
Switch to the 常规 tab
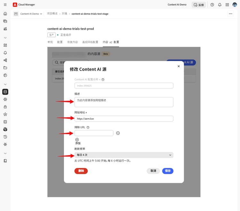click(50, 42)
